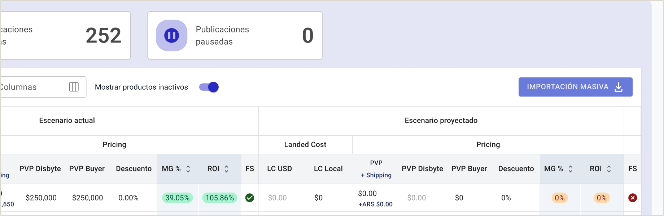Open the Publicaciones pausadas card
Viewport: 664px width, 216px height.
pyautogui.click(x=235, y=36)
